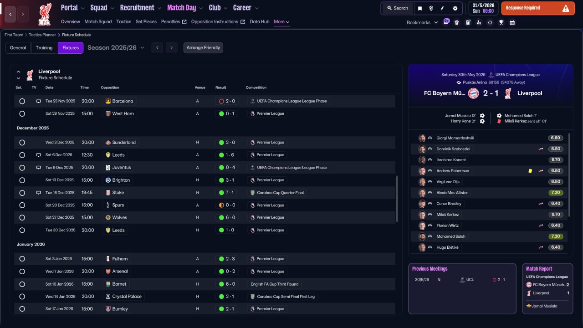The width and height of the screenshot is (583, 328).
Task: Open the tactics board shortcut icon
Action: coord(468,22)
